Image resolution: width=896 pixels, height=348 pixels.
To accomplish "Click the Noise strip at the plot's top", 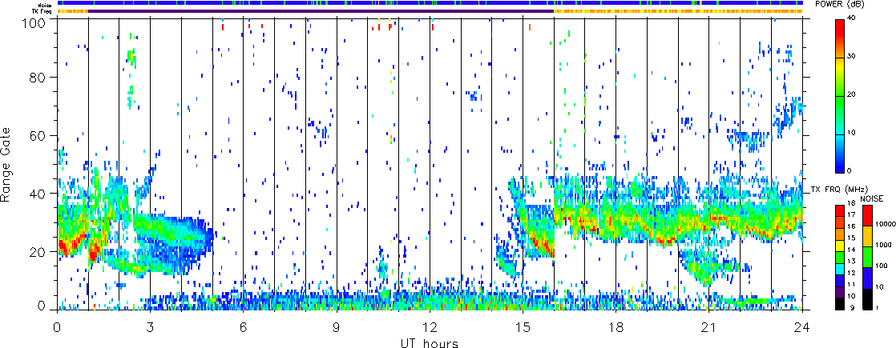I will (430, 3).
